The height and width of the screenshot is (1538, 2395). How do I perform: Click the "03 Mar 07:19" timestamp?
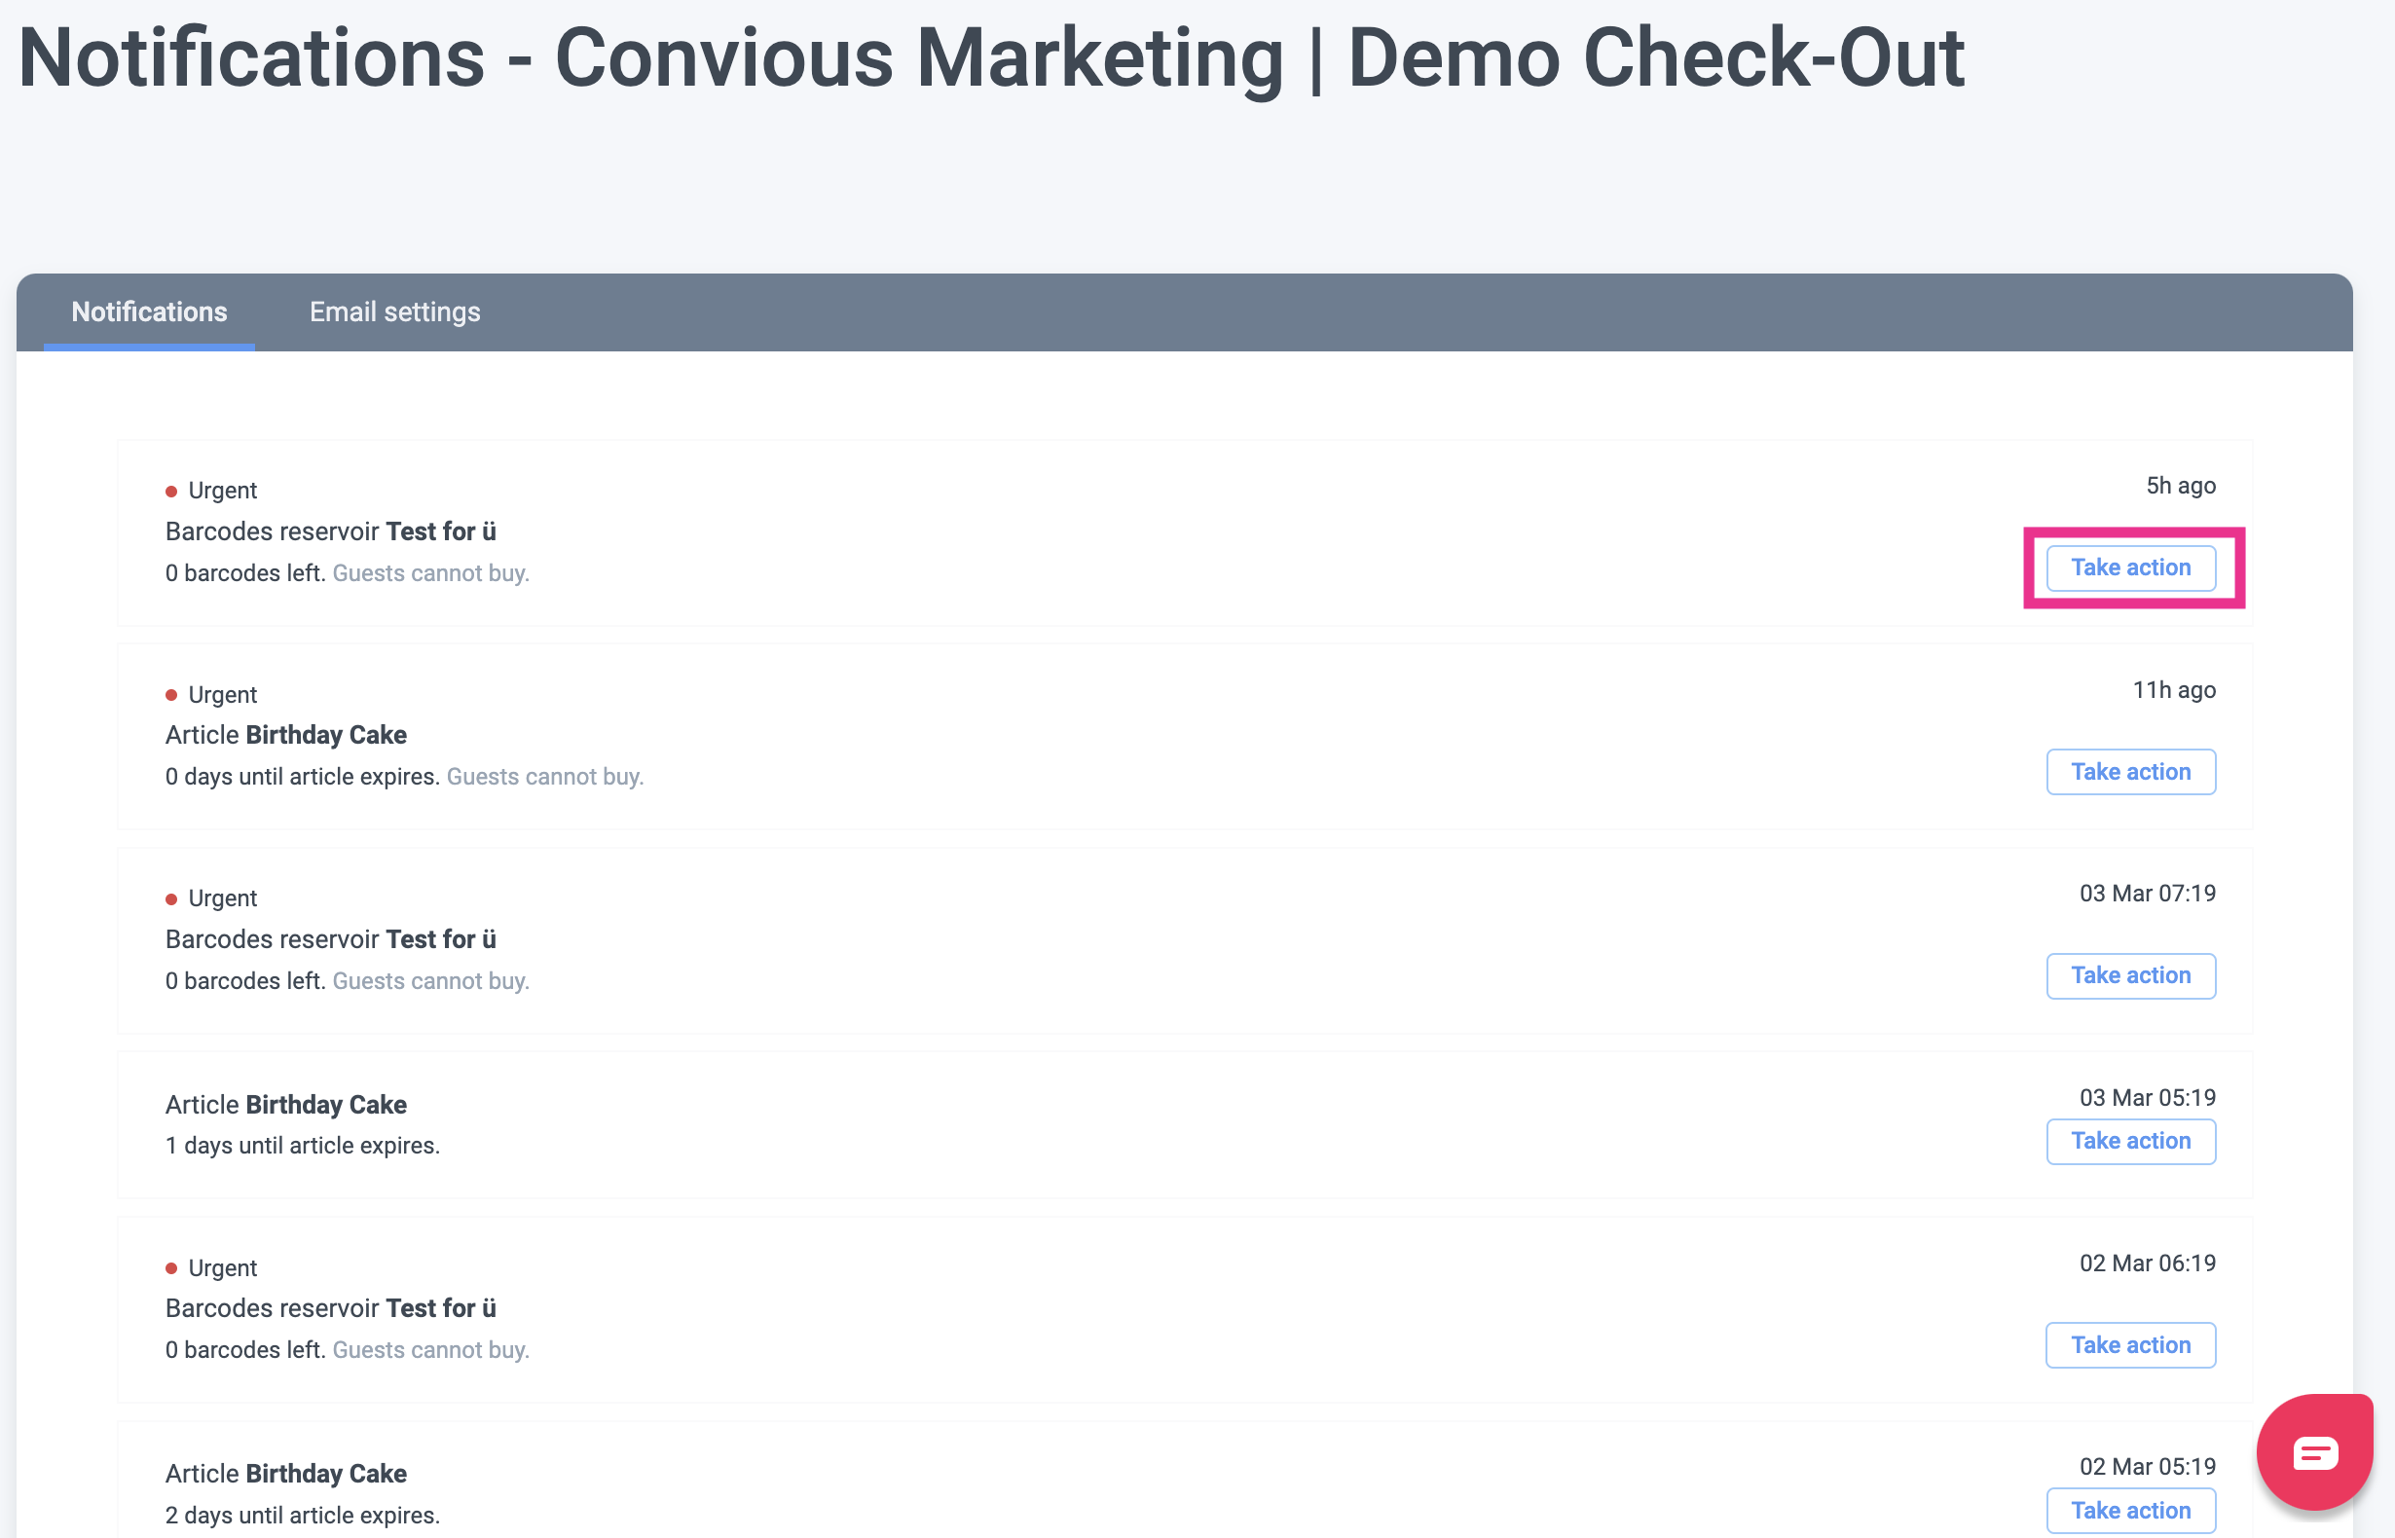point(2147,894)
